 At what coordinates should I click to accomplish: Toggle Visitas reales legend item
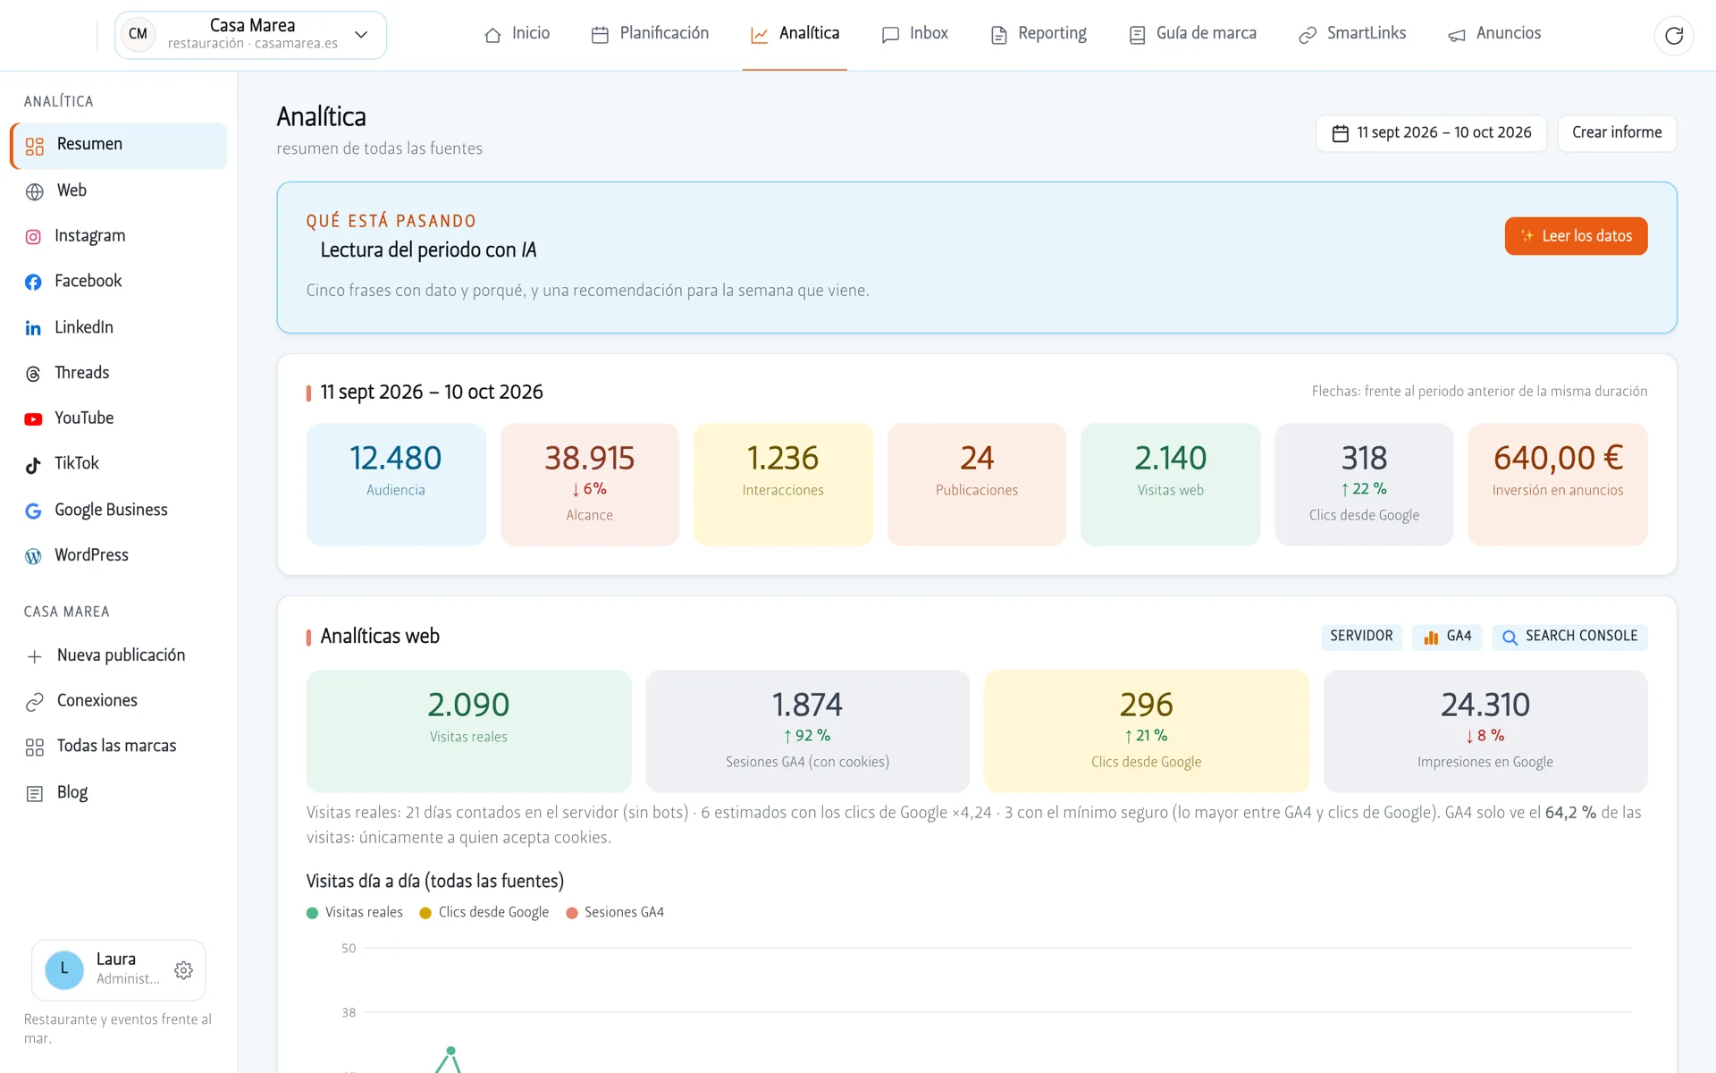355,912
